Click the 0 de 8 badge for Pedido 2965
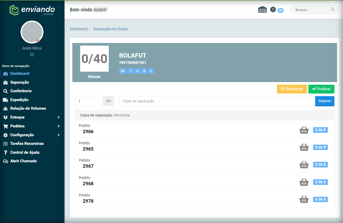Image resolution: width=343 pixels, height=223 pixels. (x=320, y=147)
